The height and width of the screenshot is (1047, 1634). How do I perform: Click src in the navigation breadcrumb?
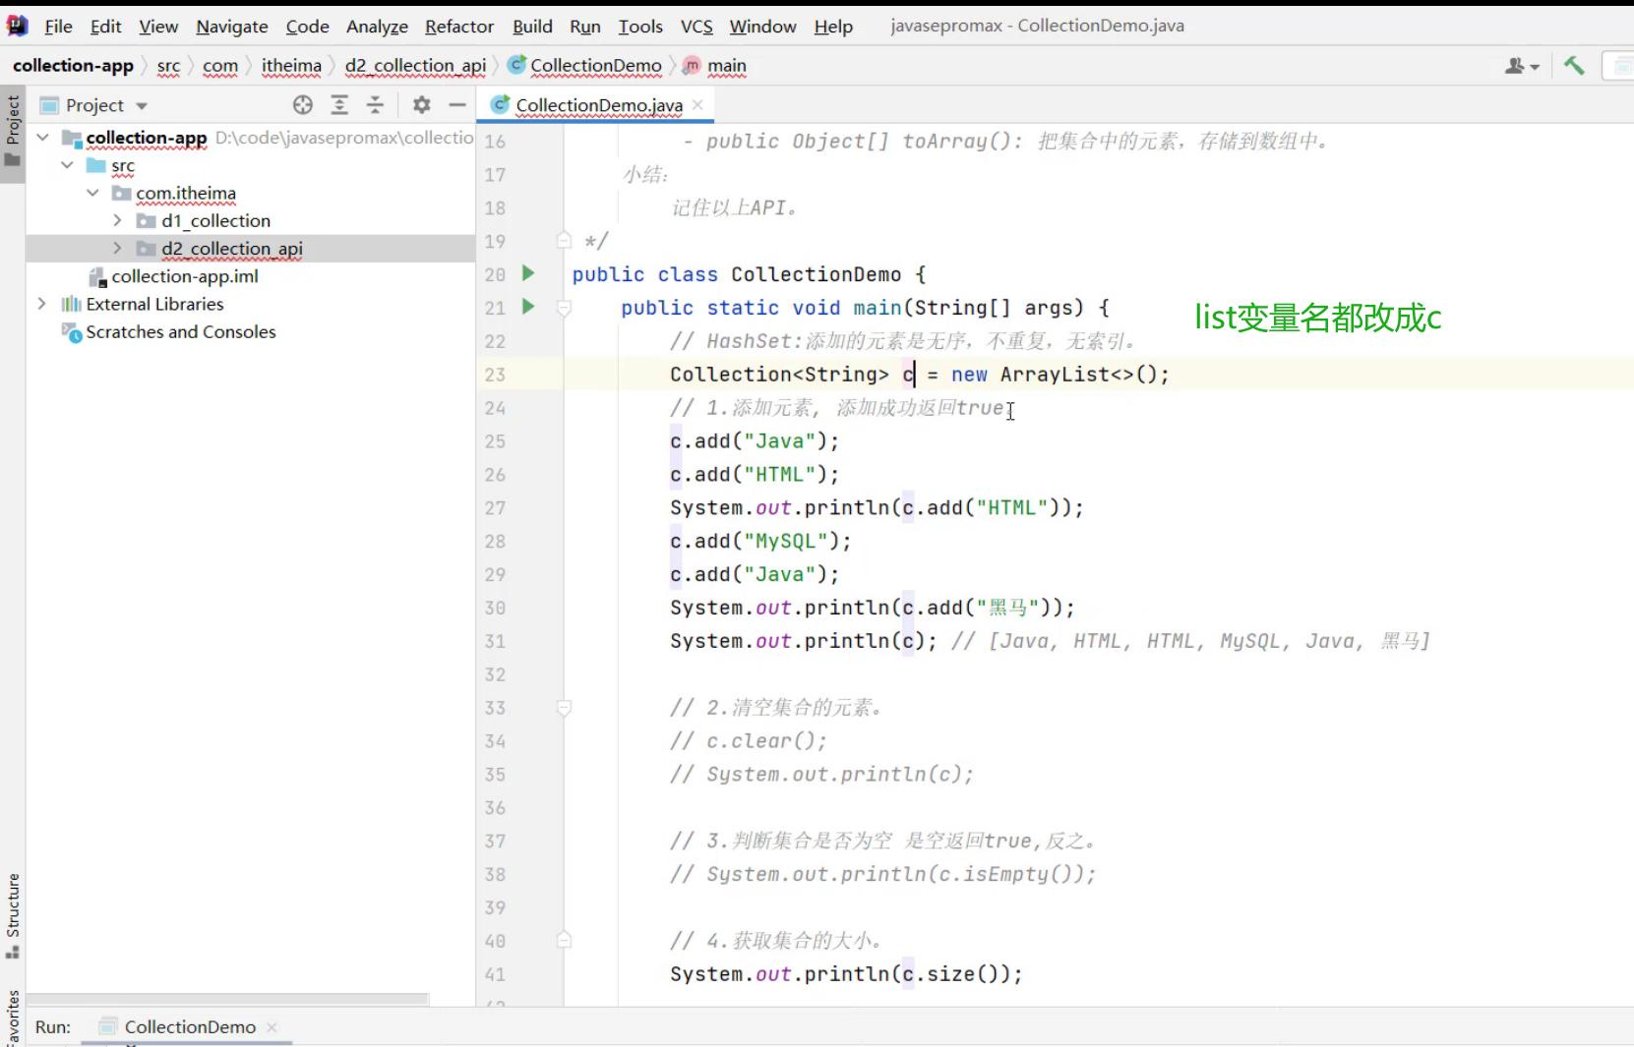click(168, 66)
